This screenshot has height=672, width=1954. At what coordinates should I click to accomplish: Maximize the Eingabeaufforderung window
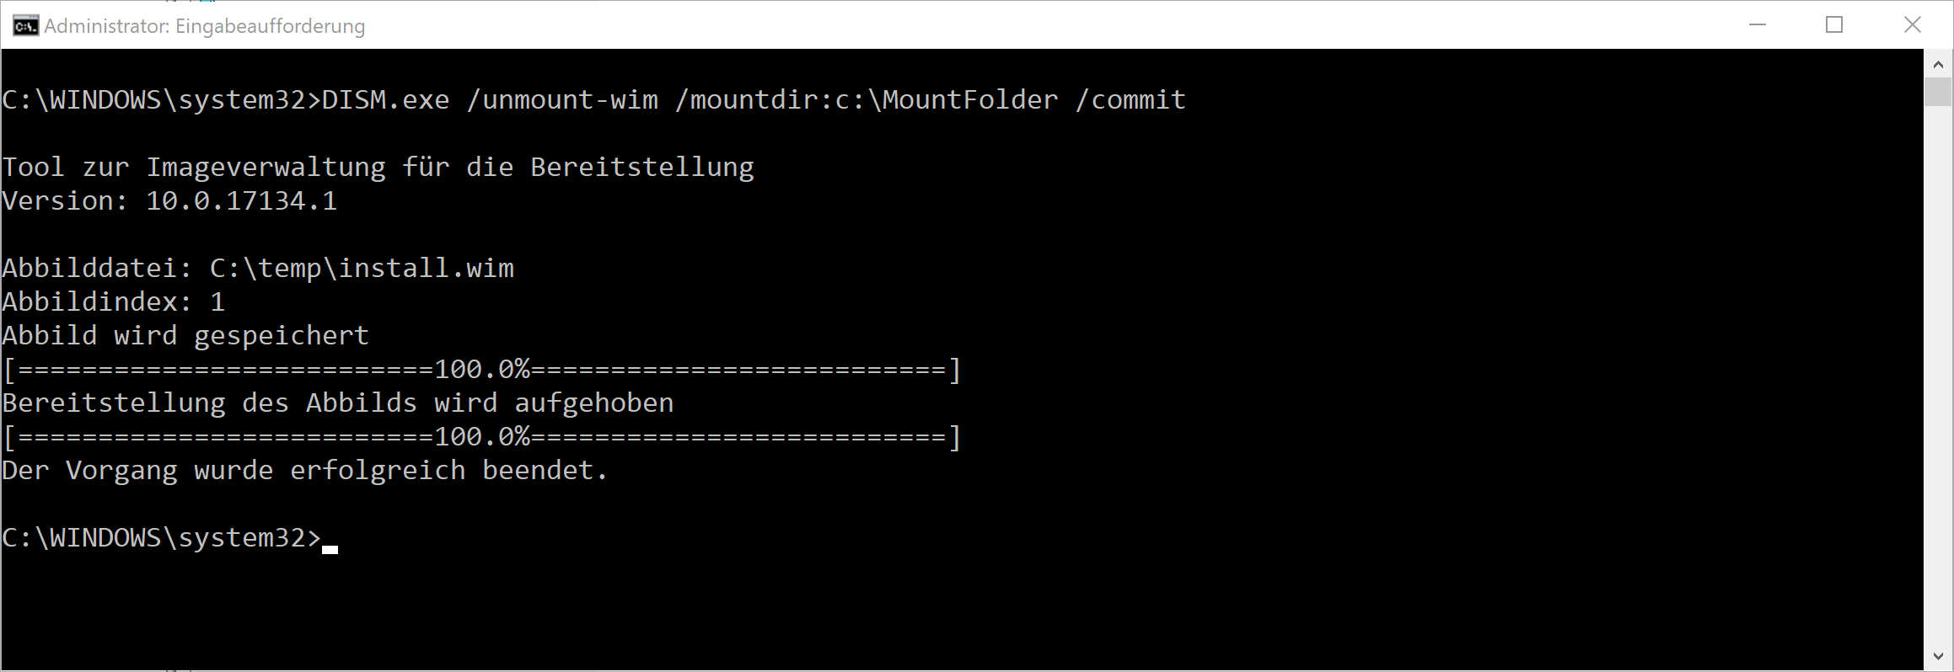pyautogui.click(x=1834, y=25)
